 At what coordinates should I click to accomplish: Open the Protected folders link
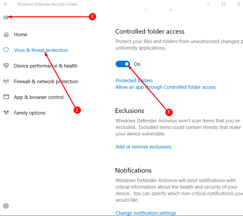[x=134, y=81]
